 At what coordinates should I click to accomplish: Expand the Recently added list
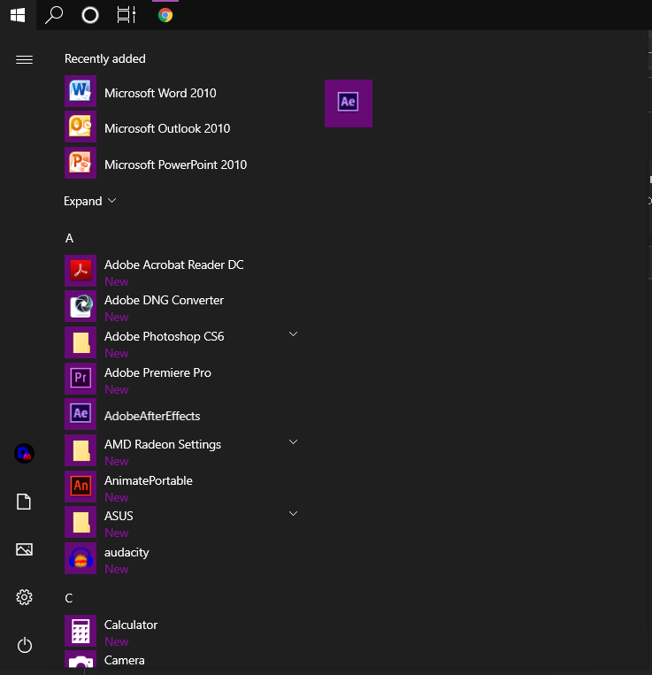(x=90, y=201)
